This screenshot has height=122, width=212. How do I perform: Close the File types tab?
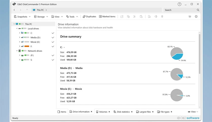point(171,112)
